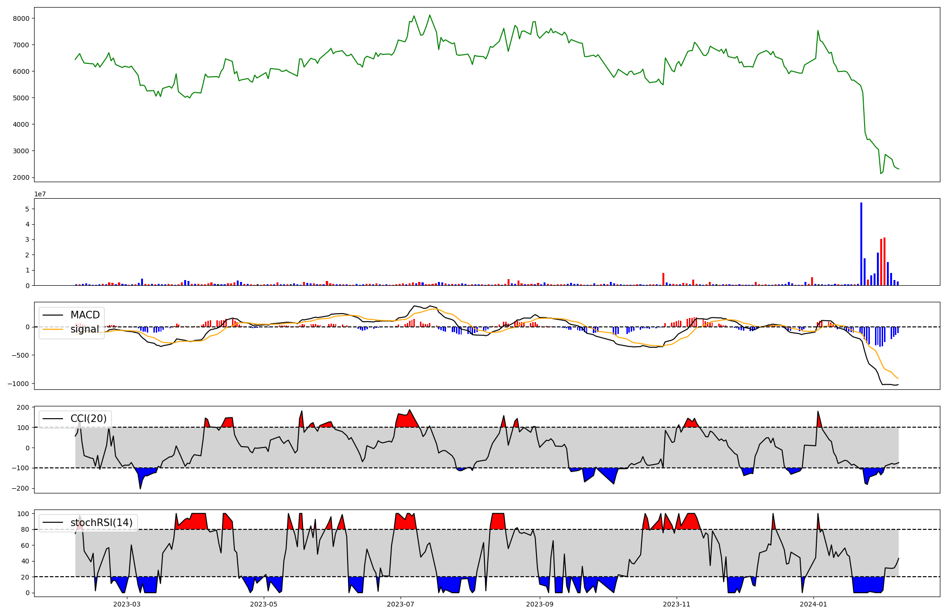This screenshot has width=947, height=615.
Task: Click the 2023-11 x-axis date label
Action: (677, 604)
